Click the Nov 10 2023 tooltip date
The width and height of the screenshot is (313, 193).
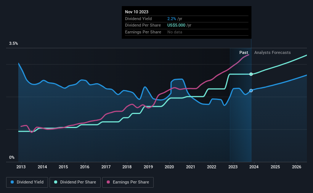click(x=137, y=12)
